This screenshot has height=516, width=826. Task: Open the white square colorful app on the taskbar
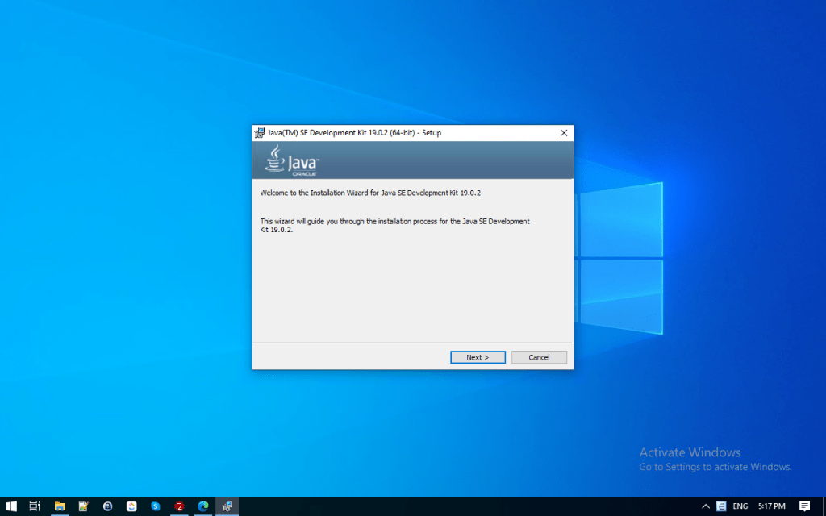point(131,506)
